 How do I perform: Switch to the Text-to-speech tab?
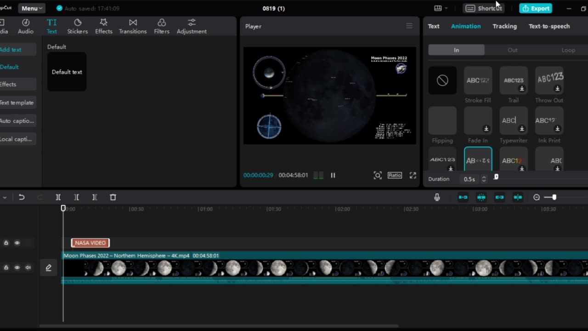549,26
